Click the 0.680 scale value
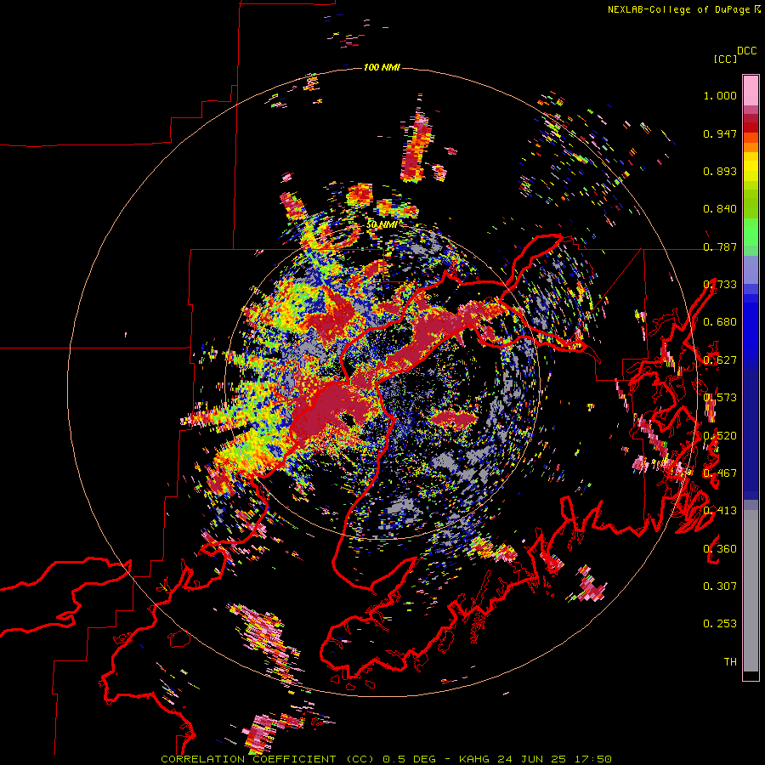 [x=720, y=322]
